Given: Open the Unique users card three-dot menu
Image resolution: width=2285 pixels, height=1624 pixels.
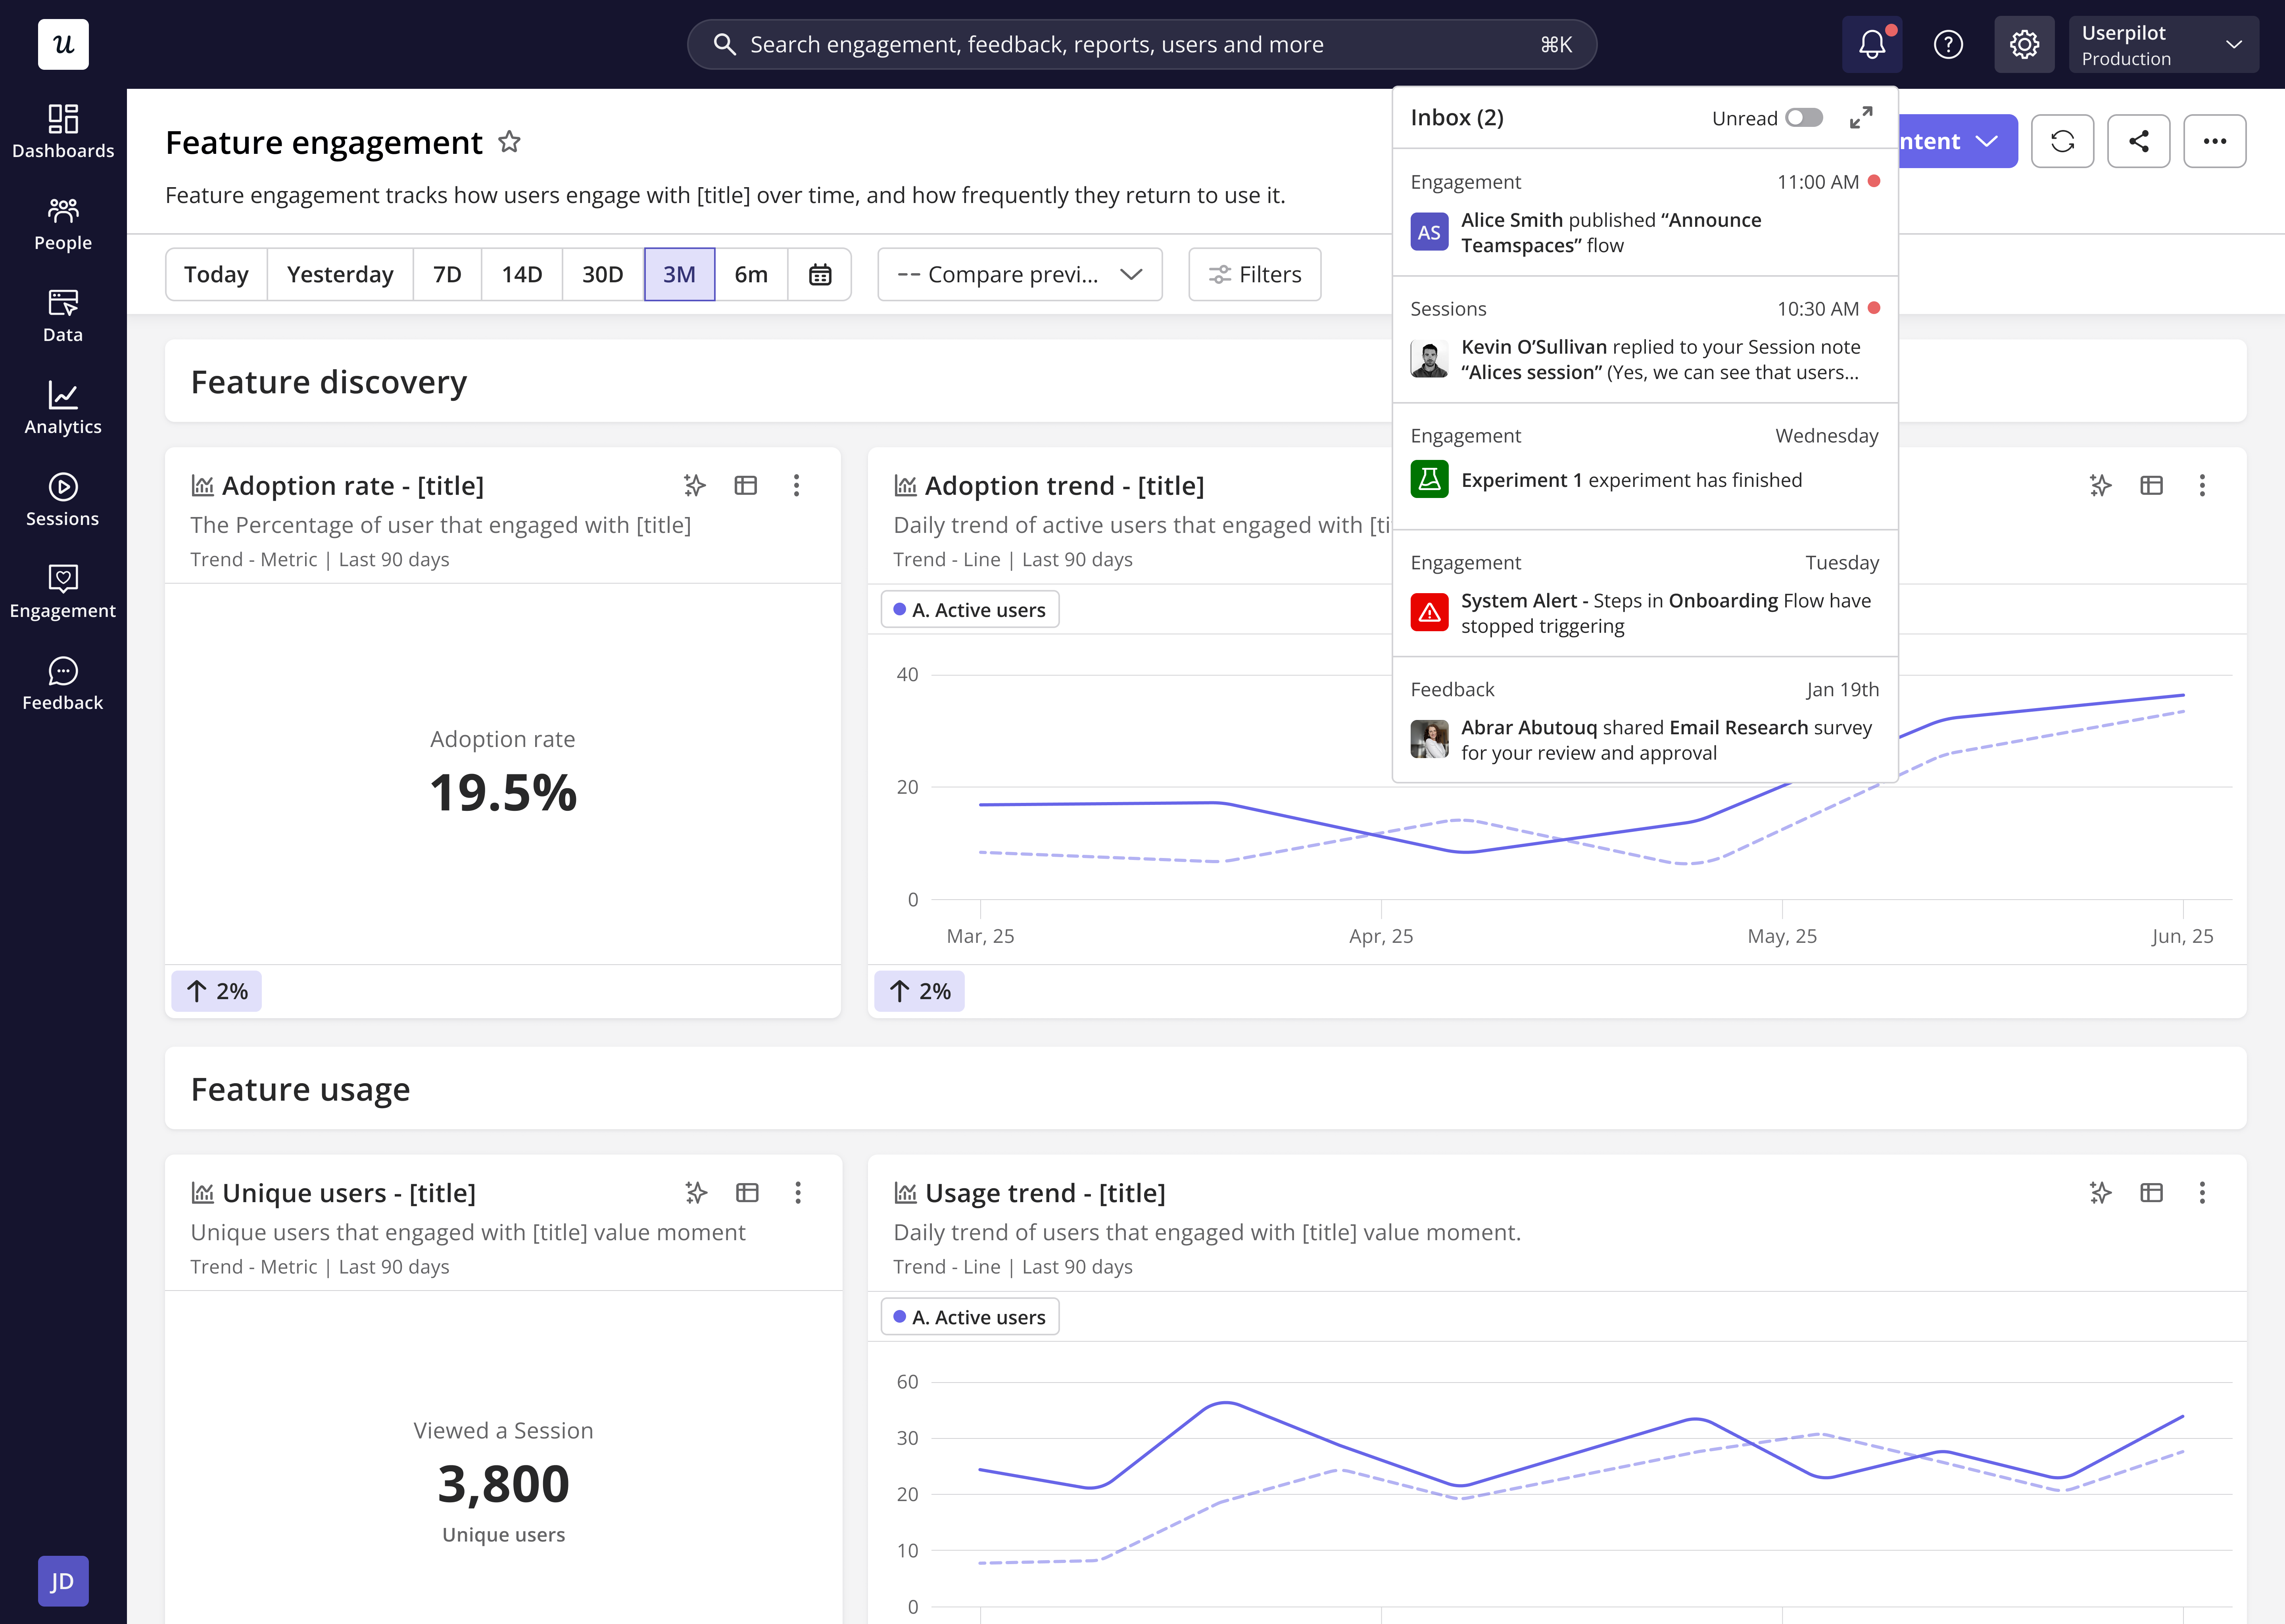Looking at the screenshot, I should (797, 1192).
